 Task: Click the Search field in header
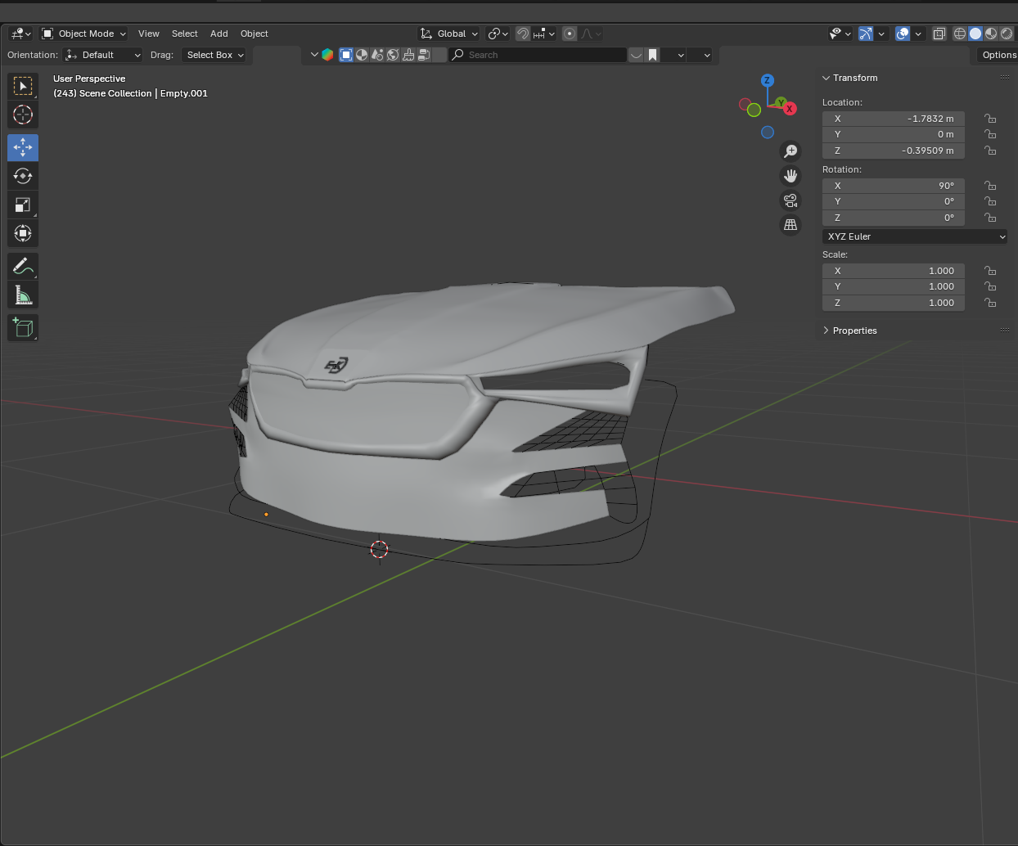[540, 55]
